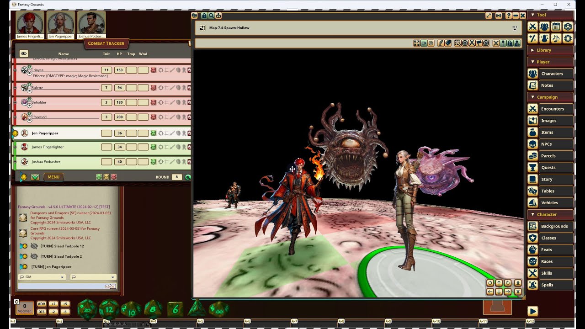Open the Options gear tool icon
585x329 pixels.
click(x=568, y=38)
